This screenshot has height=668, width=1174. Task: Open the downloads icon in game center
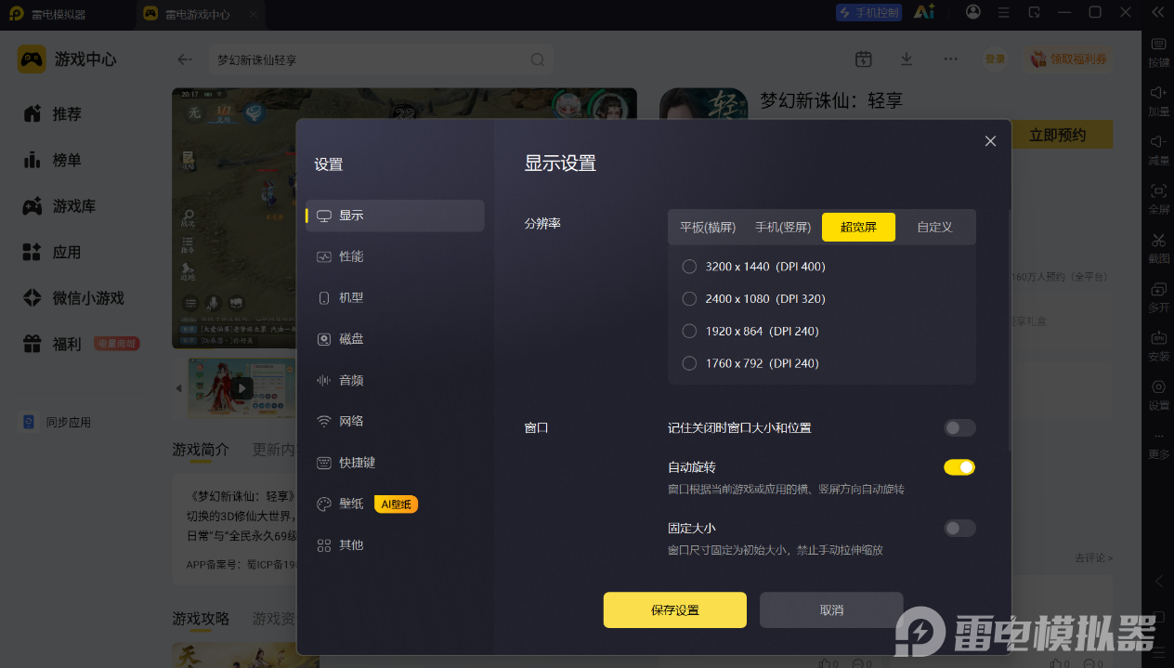(x=907, y=59)
